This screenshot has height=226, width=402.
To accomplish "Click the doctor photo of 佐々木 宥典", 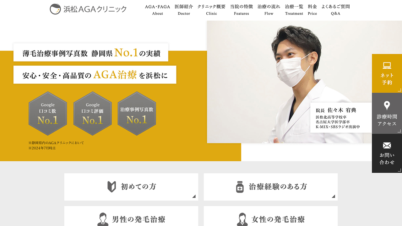I will [289, 82].
